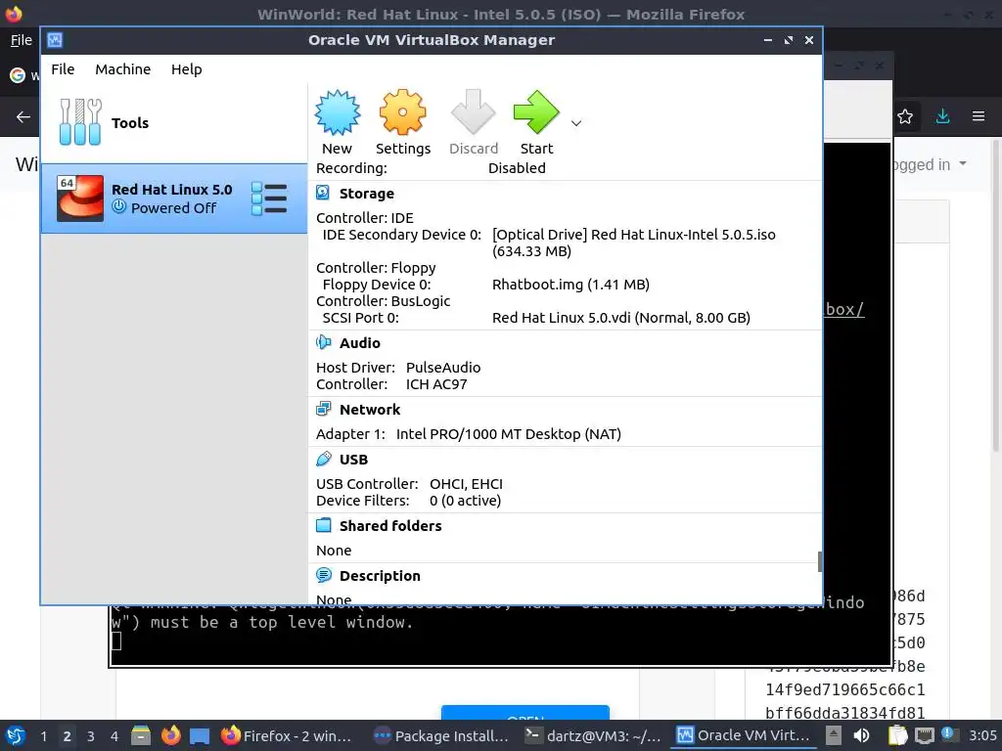Click the New machine toolbar icon

point(337,113)
